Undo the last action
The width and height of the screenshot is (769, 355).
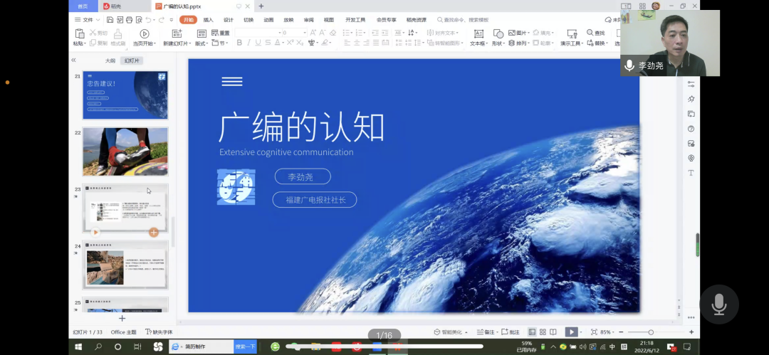(148, 20)
